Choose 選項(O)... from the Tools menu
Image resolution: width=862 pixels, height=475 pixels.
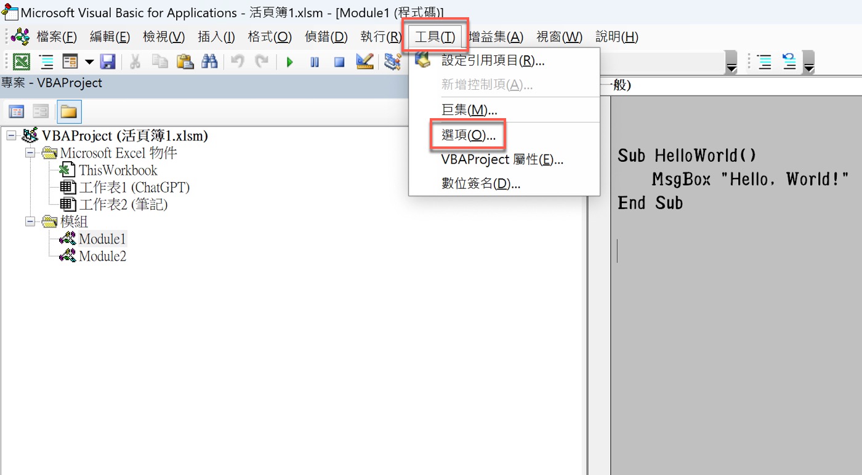[504, 135]
